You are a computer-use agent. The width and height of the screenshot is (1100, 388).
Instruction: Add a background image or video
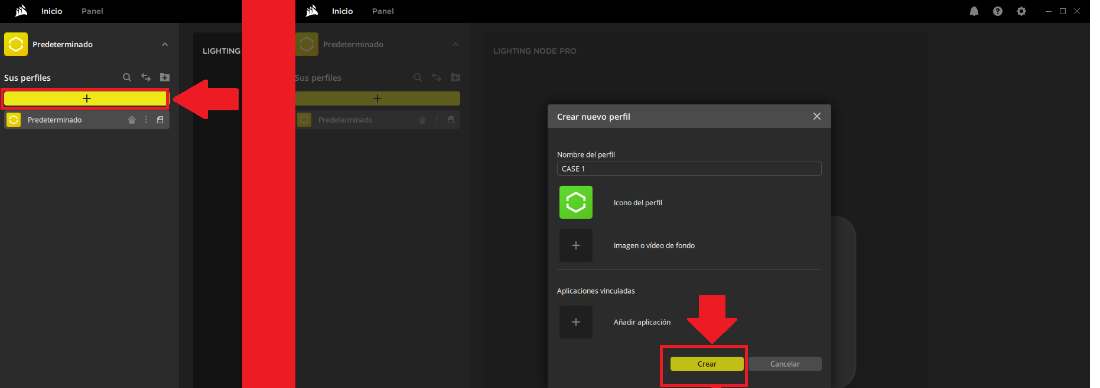[x=575, y=245]
